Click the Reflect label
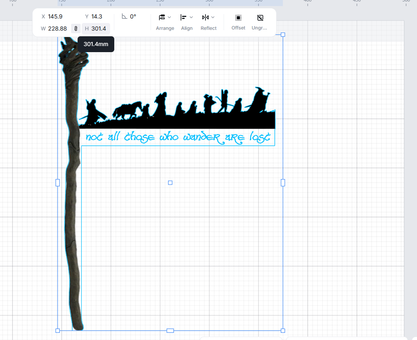 pyautogui.click(x=208, y=28)
